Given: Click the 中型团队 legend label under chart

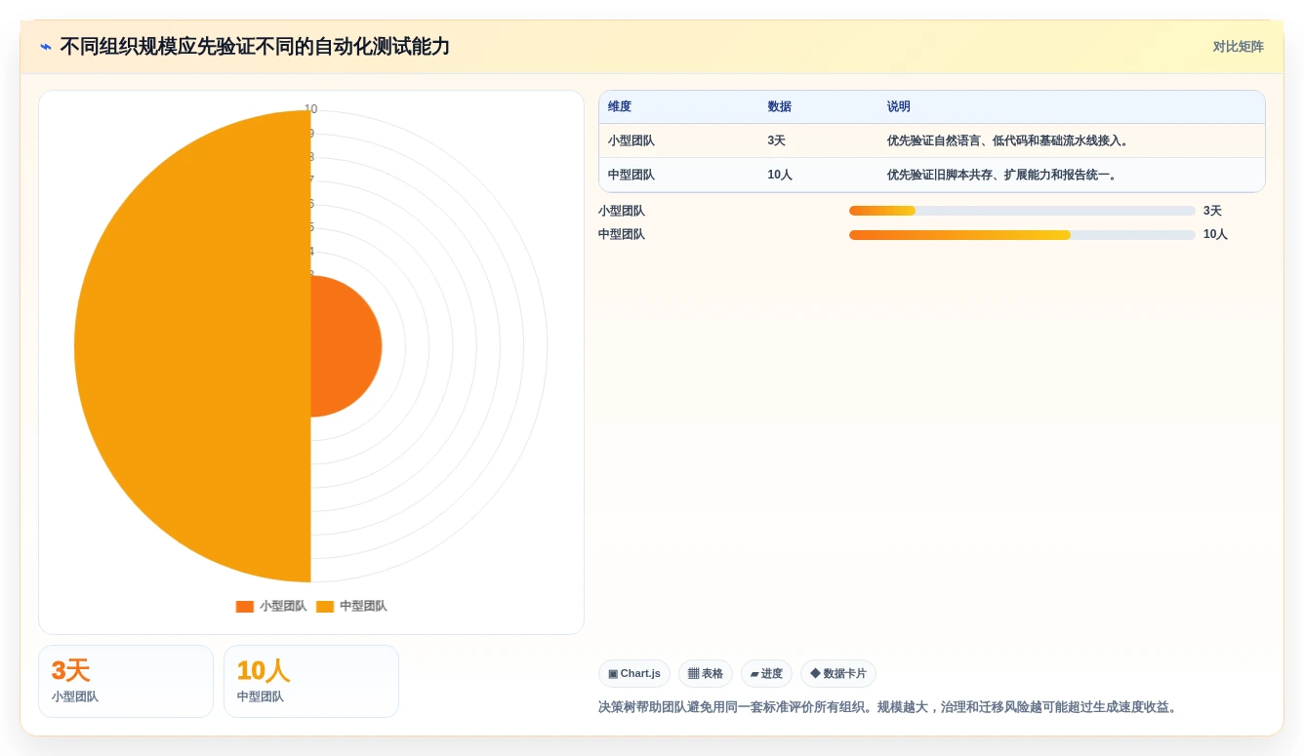Looking at the screenshot, I should pos(363,607).
